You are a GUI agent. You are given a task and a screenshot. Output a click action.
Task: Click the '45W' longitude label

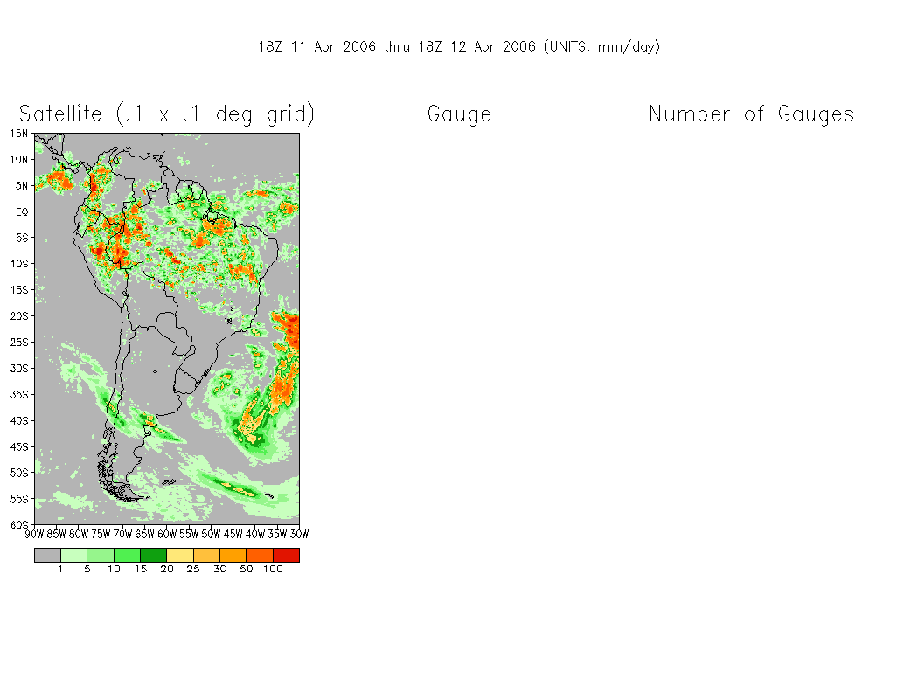[x=233, y=534]
